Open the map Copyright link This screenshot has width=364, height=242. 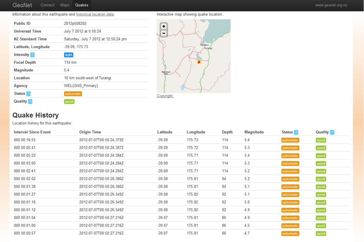point(165,96)
